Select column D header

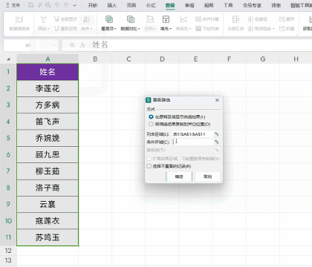tap(162, 59)
